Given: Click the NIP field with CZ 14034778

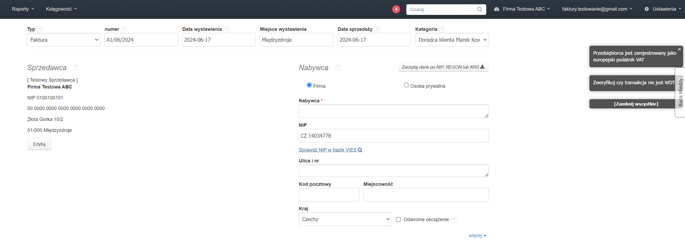Looking at the screenshot, I should pyautogui.click(x=394, y=136).
